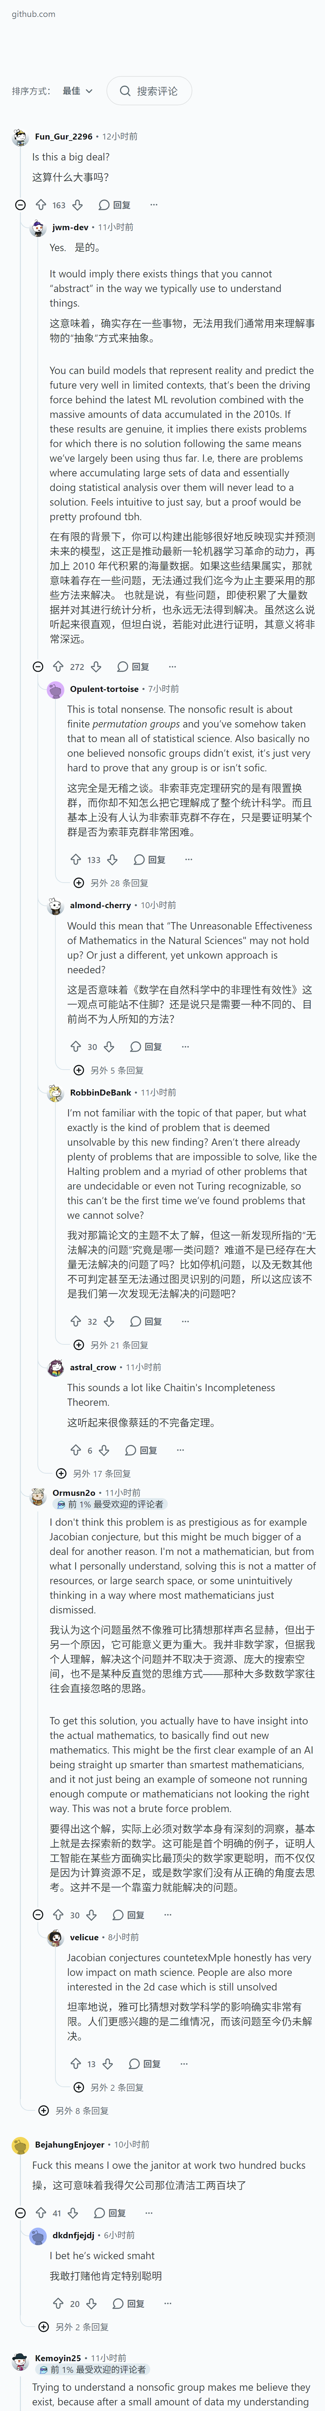Screen dimensions: 325x2411
Task: Downvote RobbinDeBank's comment with 32 votes
Action: [x=108, y=1321]
